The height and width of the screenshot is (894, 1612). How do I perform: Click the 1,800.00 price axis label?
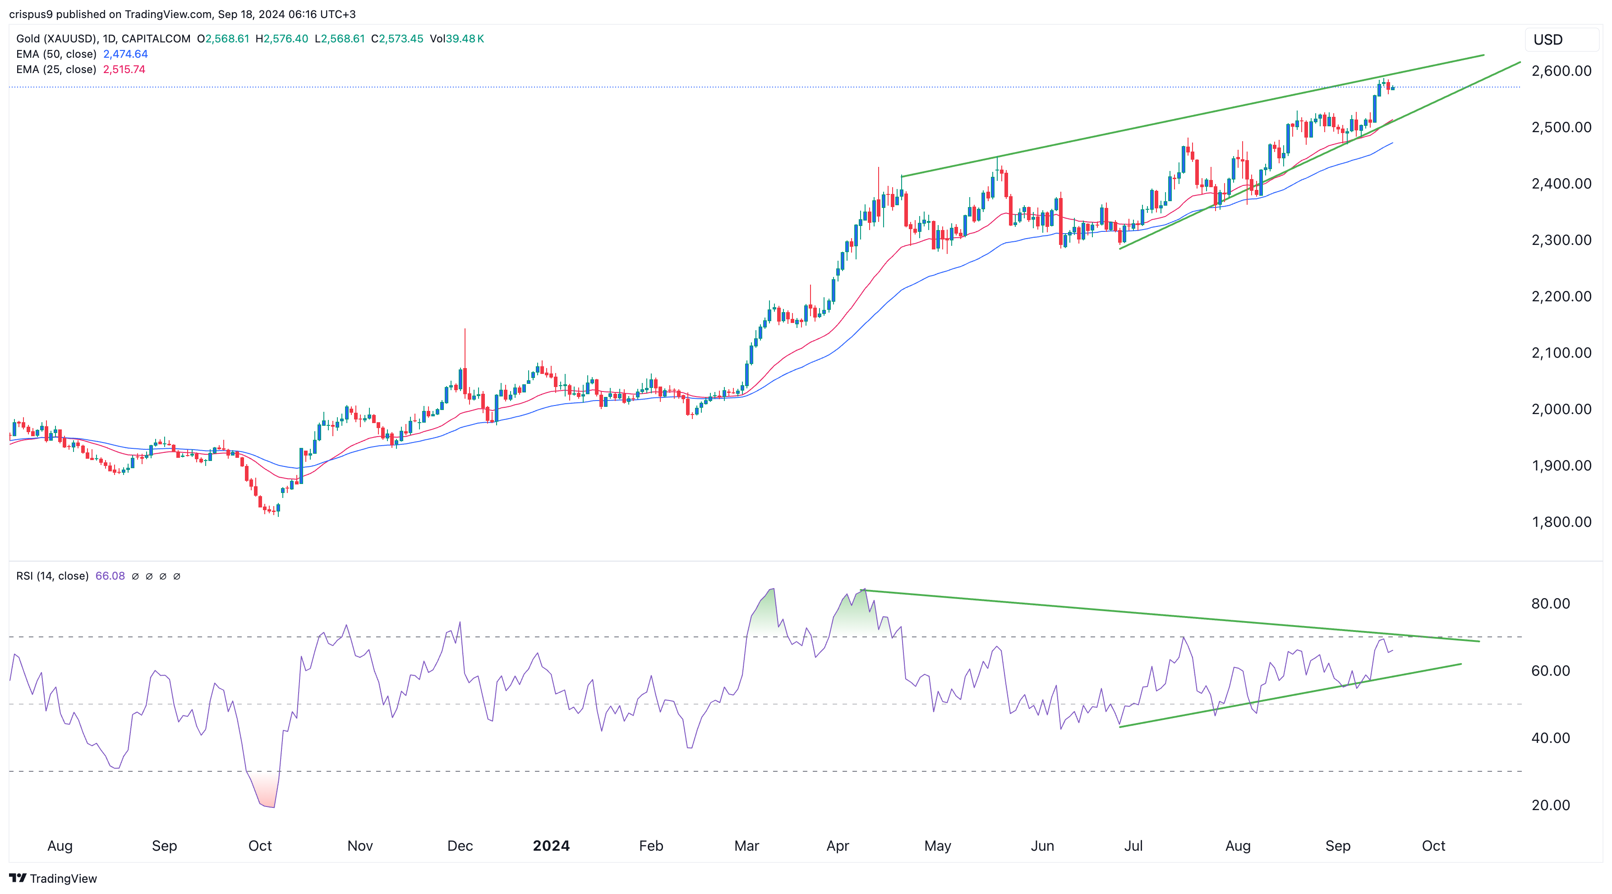coord(1561,521)
